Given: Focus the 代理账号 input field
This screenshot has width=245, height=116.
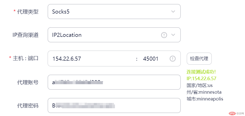Looking at the screenshot, I should pos(114,82).
